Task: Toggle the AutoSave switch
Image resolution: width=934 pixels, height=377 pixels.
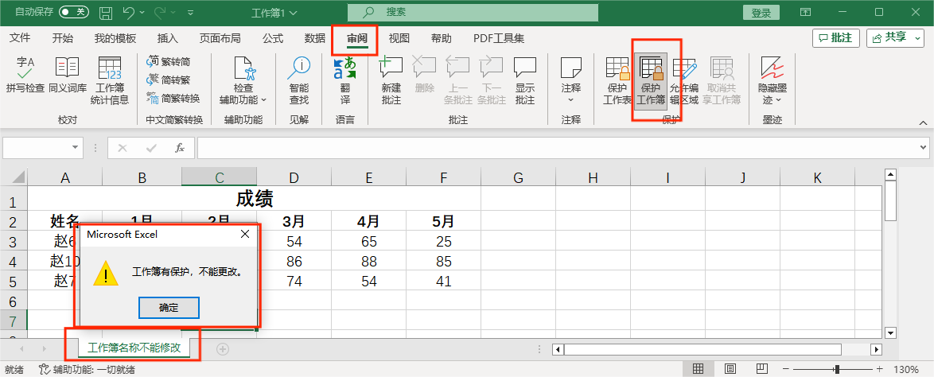Action: (74, 12)
